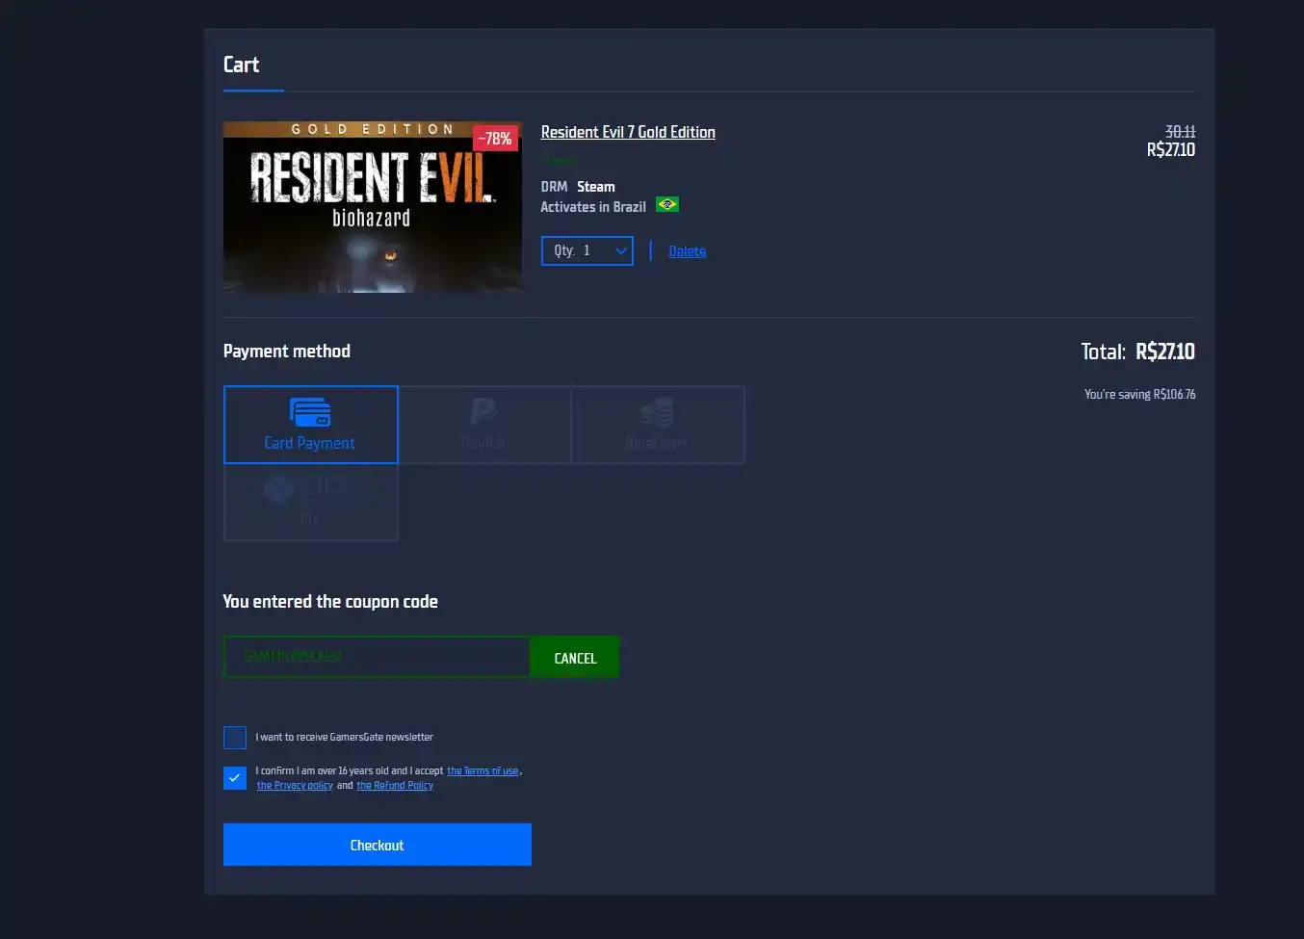Select the Card Payment method
This screenshot has width=1304, height=939.
pyautogui.click(x=310, y=425)
